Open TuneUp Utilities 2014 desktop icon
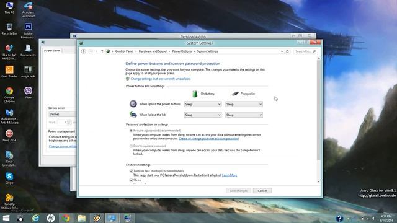Image resolution: width=397 pixels, height=223 pixels. pyautogui.click(x=9, y=201)
